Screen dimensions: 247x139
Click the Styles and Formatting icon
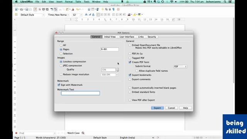pos(16,15)
